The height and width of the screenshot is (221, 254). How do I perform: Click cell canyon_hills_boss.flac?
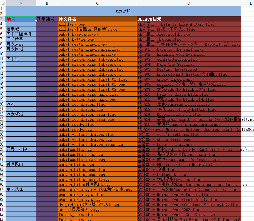(x=97, y=170)
